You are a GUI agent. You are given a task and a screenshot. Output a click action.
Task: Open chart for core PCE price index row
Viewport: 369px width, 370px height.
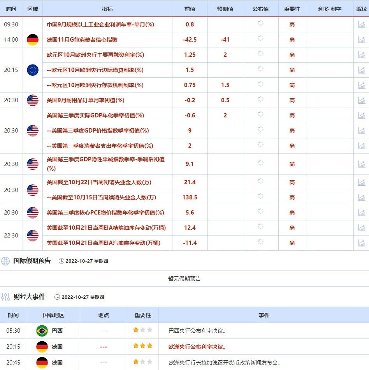click(x=361, y=213)
